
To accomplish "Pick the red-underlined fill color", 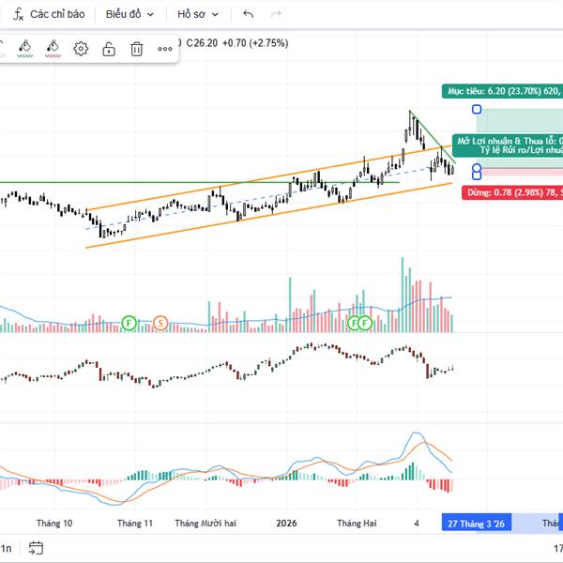I will (53, 48).
